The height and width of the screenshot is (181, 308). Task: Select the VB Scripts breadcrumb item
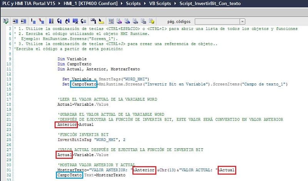click(160, 3)
